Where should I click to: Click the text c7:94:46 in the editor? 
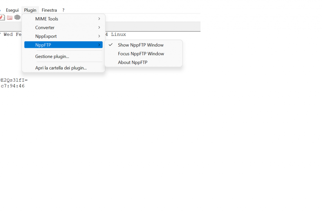(x=13, y=86)
